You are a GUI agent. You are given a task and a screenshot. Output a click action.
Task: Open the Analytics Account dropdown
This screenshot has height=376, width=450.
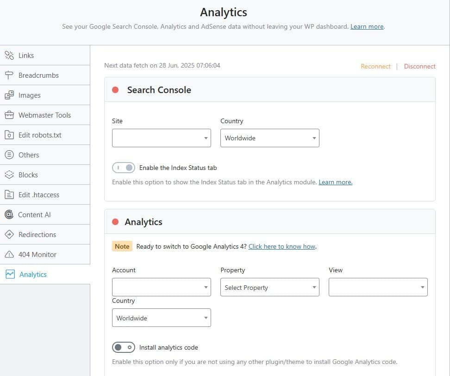pos(161,287)
